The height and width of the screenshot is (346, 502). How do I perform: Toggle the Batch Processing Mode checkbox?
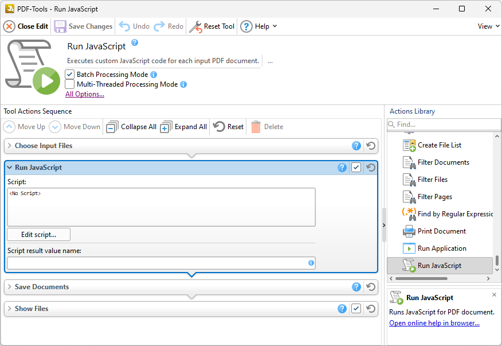click(x=69, y=75)
